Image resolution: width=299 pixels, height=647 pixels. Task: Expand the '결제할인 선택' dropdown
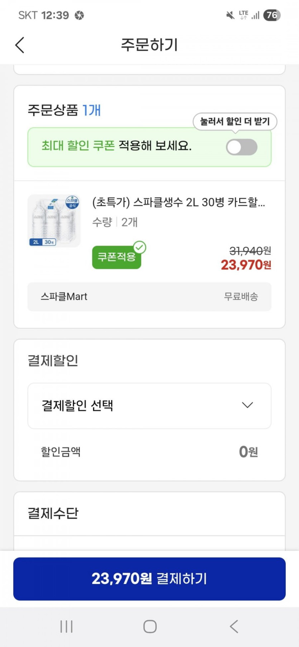(x=149, y=406)
